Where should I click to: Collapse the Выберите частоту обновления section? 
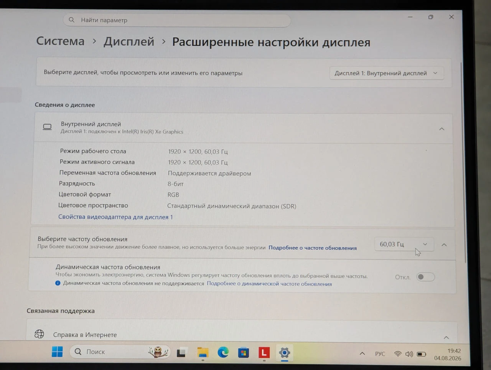pos(444,245)
